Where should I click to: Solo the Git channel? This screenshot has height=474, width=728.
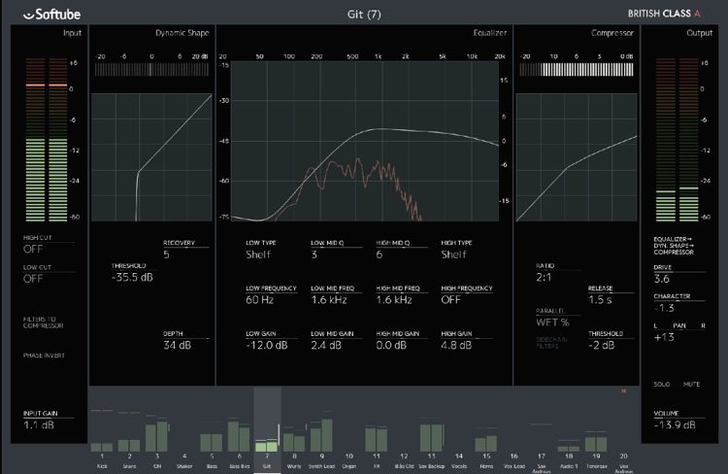(x=662, y=385)
